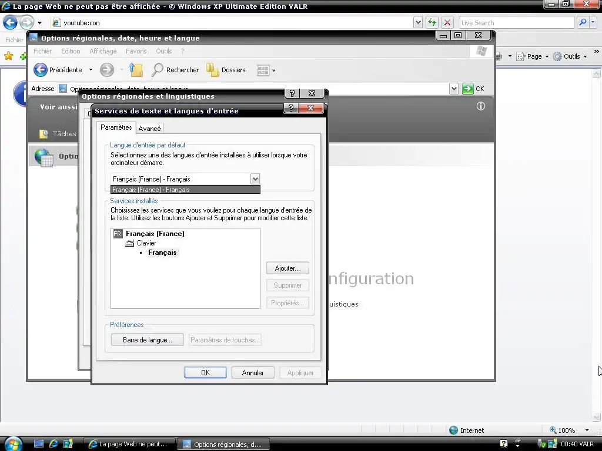Click the help question mark in Services dialog
602x451 pixels.
[291, 108]
